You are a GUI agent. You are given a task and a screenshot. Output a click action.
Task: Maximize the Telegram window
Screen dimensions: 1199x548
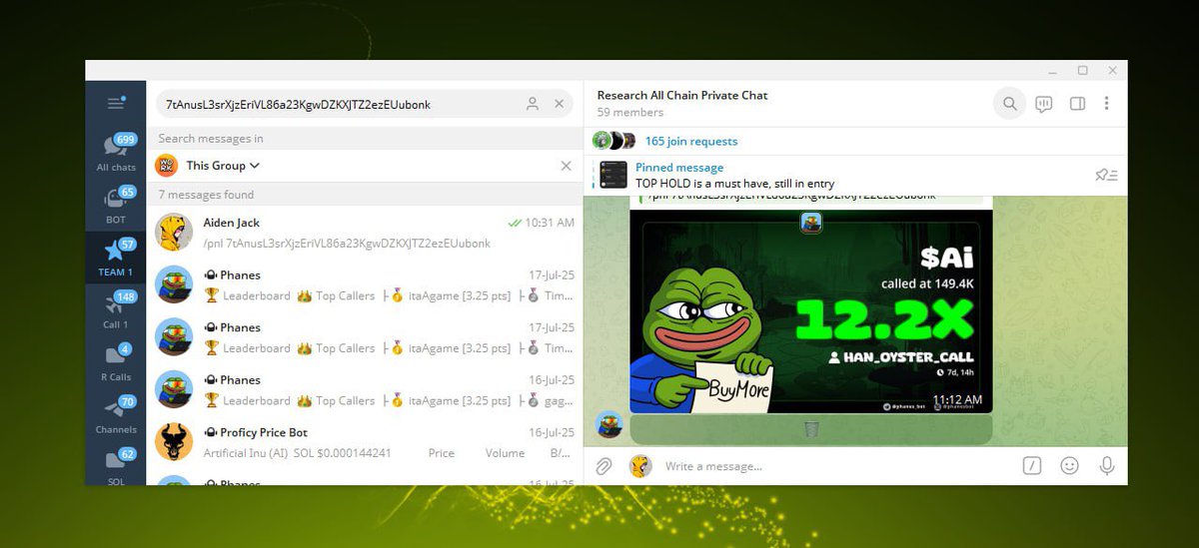point(1082,71)
